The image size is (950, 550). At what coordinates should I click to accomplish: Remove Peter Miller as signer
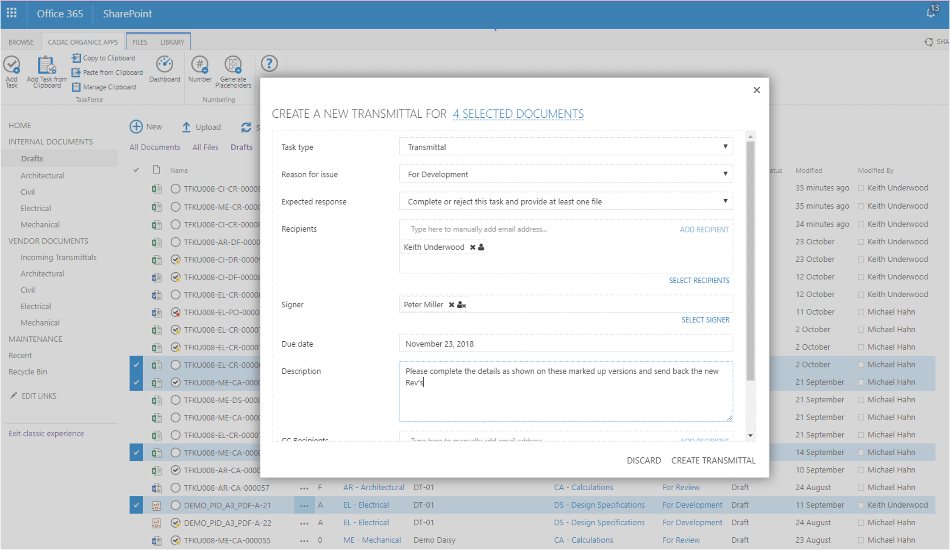[451, 305]
